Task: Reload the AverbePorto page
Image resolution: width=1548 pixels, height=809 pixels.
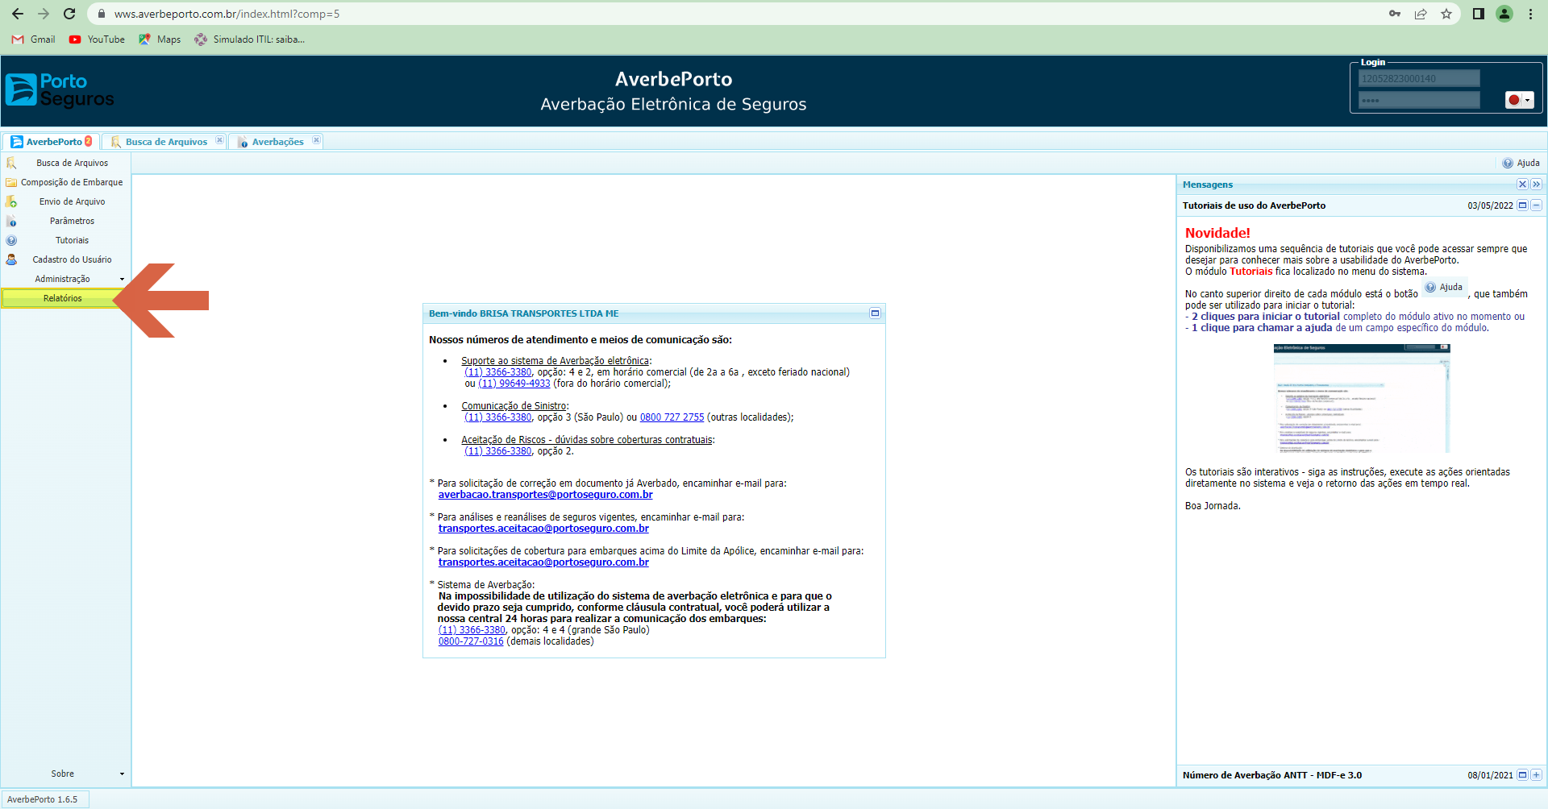Action: pos(69,14)
